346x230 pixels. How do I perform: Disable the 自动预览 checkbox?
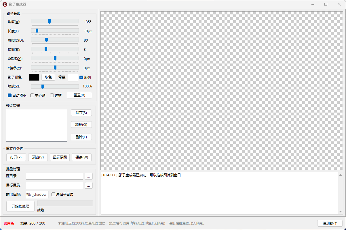tap(10, 95)
